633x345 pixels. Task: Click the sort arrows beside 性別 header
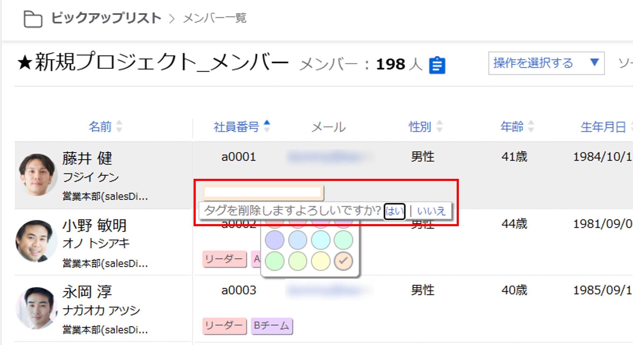[x=439, y=126]
